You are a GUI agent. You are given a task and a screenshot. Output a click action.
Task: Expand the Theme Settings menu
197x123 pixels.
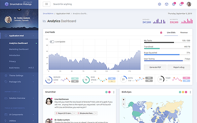coord(33,75)
